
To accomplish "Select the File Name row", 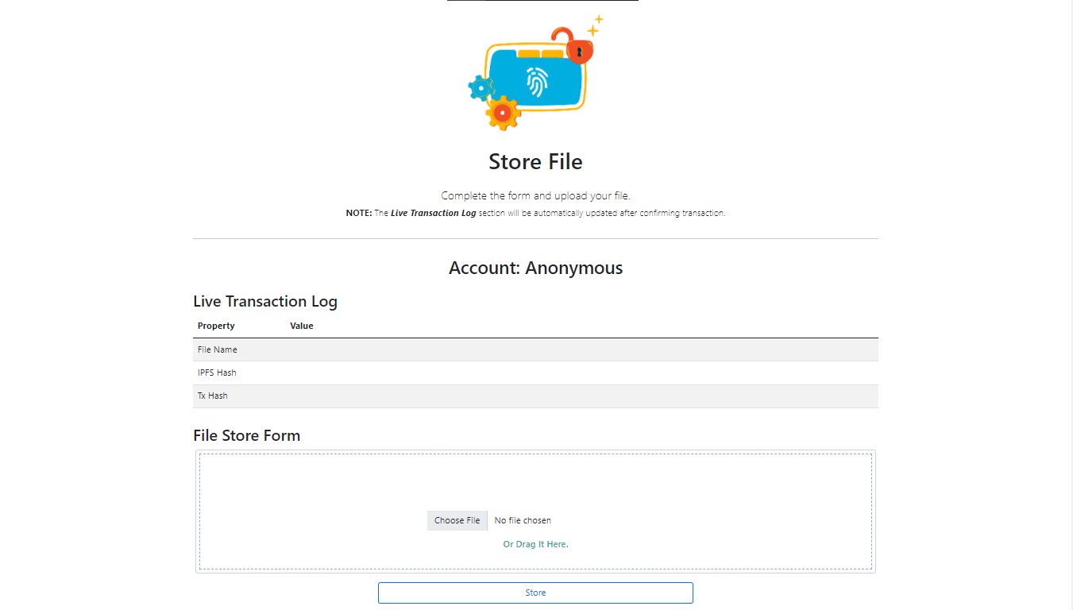I will 535,349.
